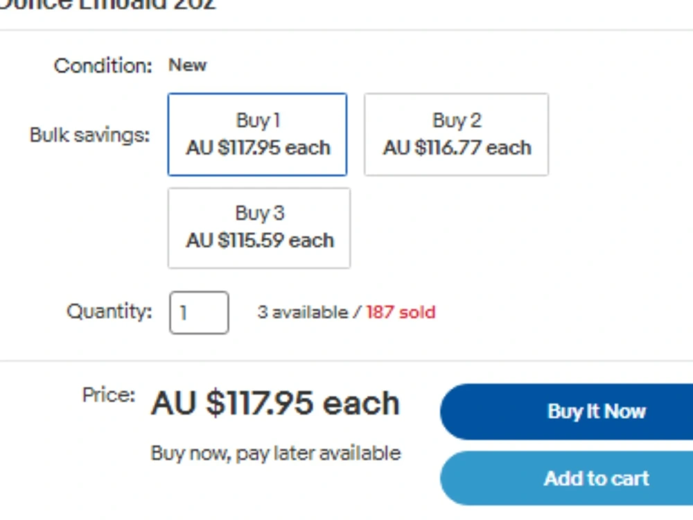Click the Bulk savings label

coord(89,135)
